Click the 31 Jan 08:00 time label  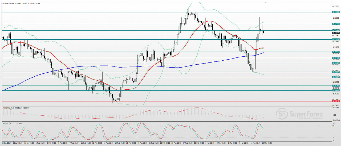(30, 143)
